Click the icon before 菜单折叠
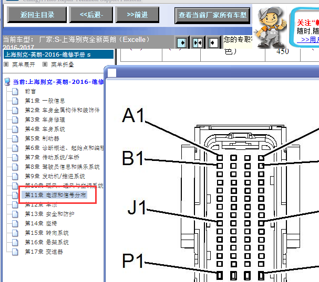 [x=45, y=64]
